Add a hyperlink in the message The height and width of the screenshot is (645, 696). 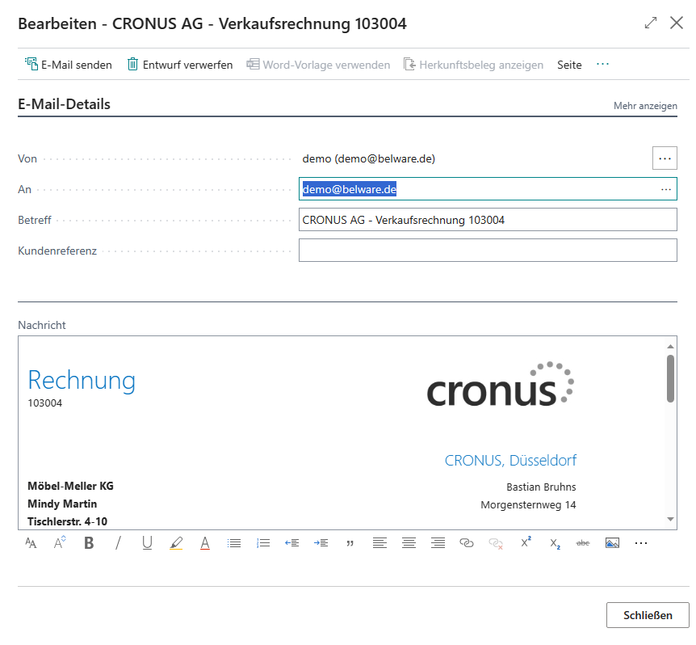point(467,543)
